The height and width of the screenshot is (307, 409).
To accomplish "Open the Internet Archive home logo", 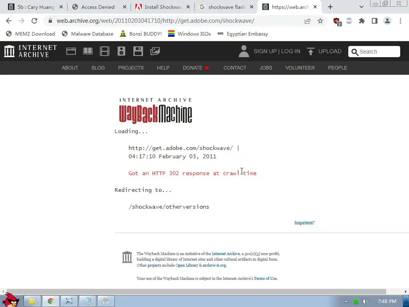I will (x=30, y=51).
